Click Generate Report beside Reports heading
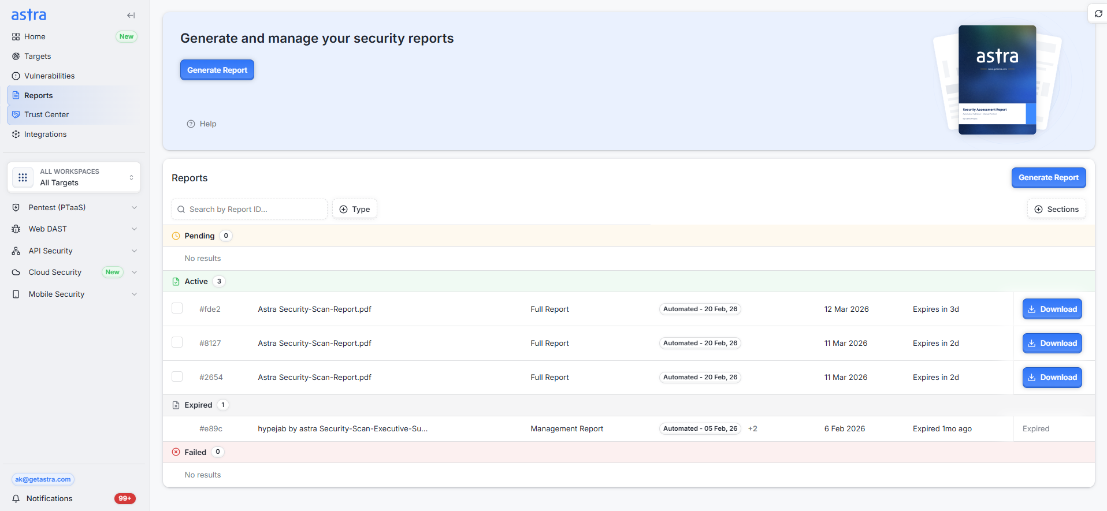1107x511 pixels. (1049, 178)
